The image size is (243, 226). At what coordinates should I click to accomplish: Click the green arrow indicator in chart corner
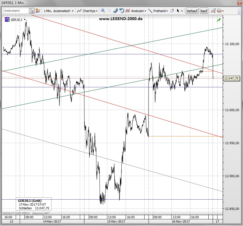tap(219, 20)
